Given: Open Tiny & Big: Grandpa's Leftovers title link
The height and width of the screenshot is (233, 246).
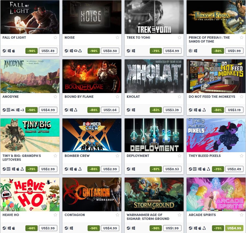Looking at the screenshot, I should (x=22, y=158).
